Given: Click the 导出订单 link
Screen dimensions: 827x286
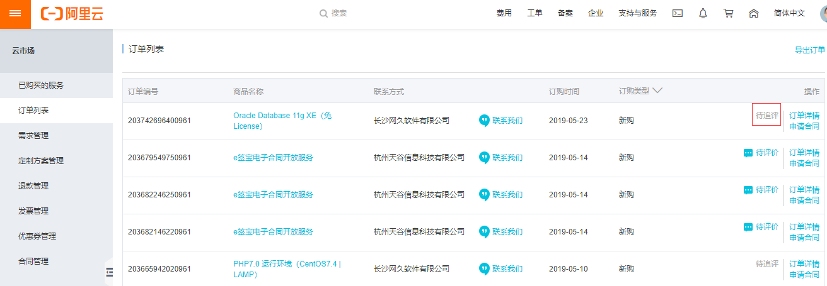Looking at the screenshot, I should tap(810, 50).
